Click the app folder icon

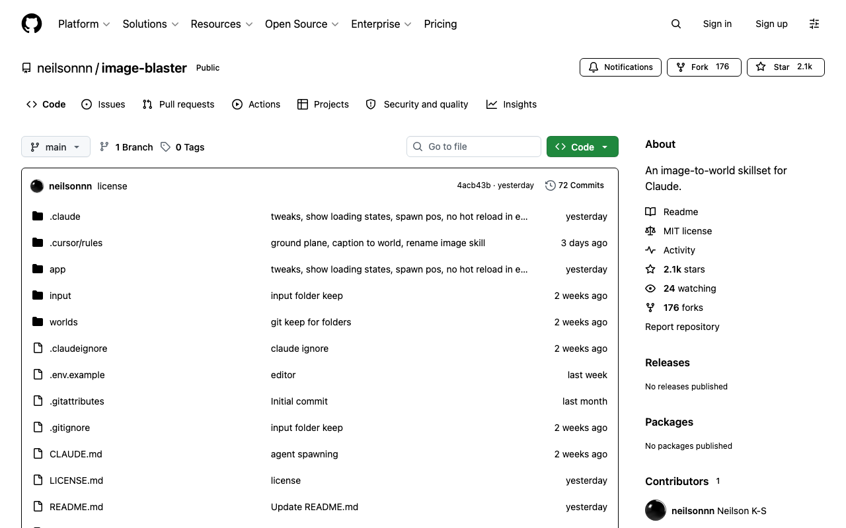pyautogui.click(x=38, y=269)
